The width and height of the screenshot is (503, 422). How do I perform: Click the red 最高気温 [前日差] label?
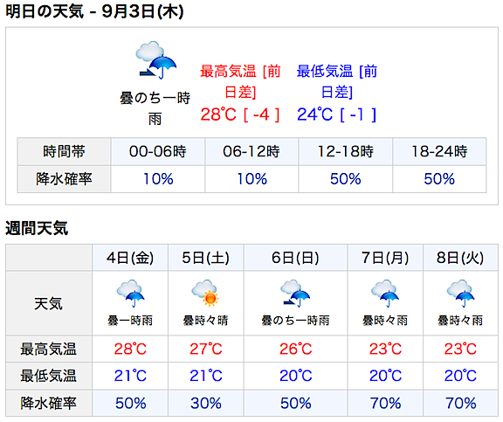coord(240,81)
